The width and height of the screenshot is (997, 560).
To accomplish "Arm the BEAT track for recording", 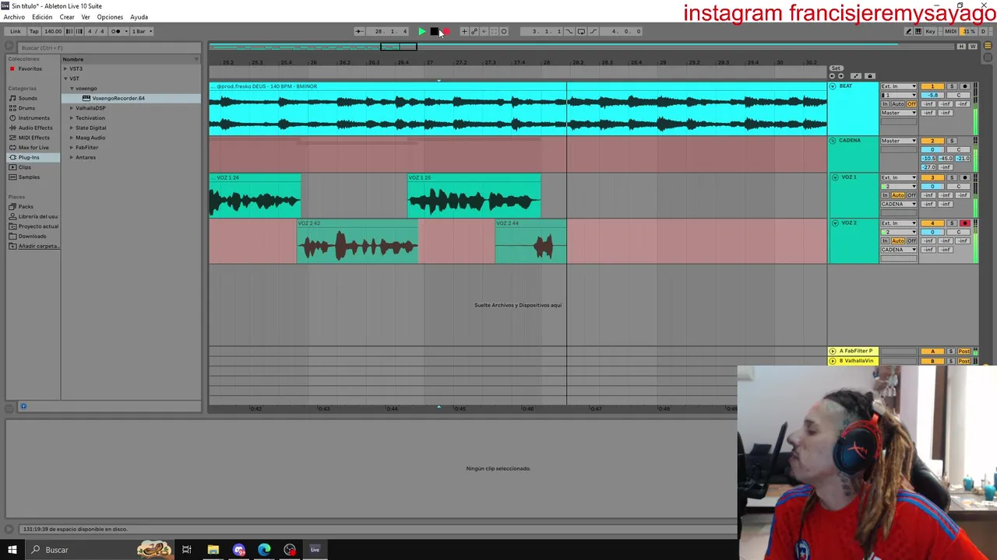I will click(965, 86).
